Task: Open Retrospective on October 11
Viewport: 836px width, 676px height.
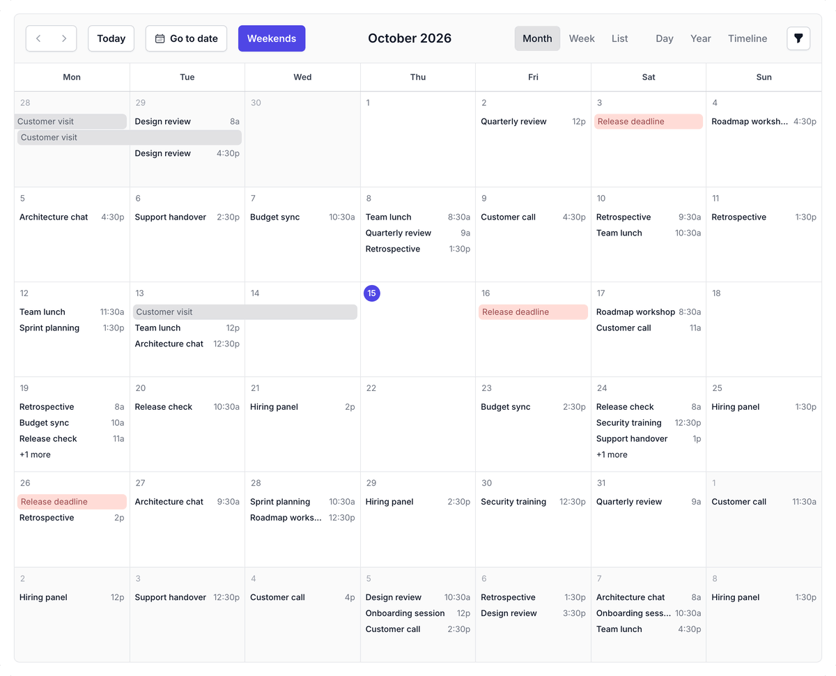Action: [764, 217]
